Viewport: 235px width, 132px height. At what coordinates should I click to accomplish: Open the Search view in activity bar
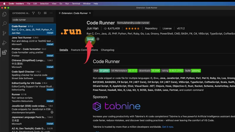point(4,23)
